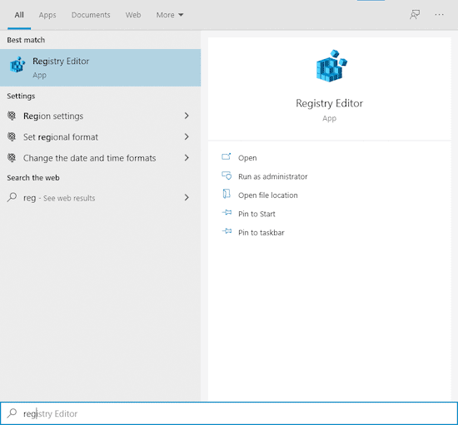Click the Open file location icon
The height and width of the screenshot is (425, 458).
click(x=227, y=194)
